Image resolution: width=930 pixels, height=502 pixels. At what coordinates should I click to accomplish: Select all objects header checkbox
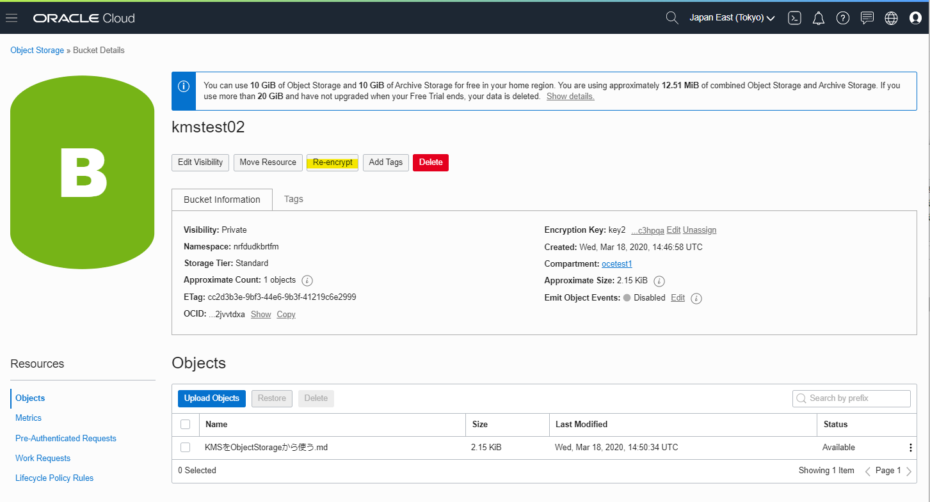point(186,424)
